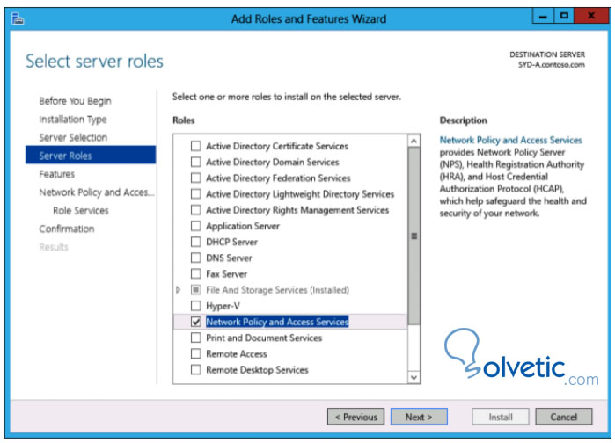
Task: Close the wizard with the red X
Action: click(591, 17)
